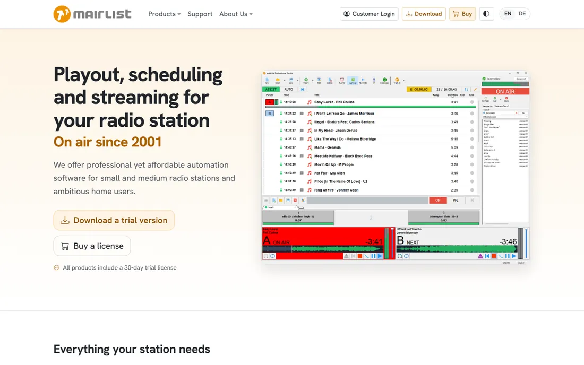Expand the About Us menu
Viewport: 584px width, 365px height.
click(x=236, y=14)
